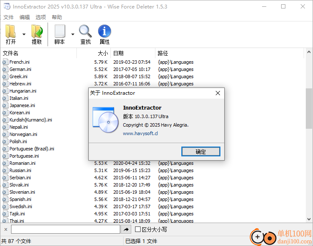Visit the www.havysoft.cl link

(x=140, y=133)
